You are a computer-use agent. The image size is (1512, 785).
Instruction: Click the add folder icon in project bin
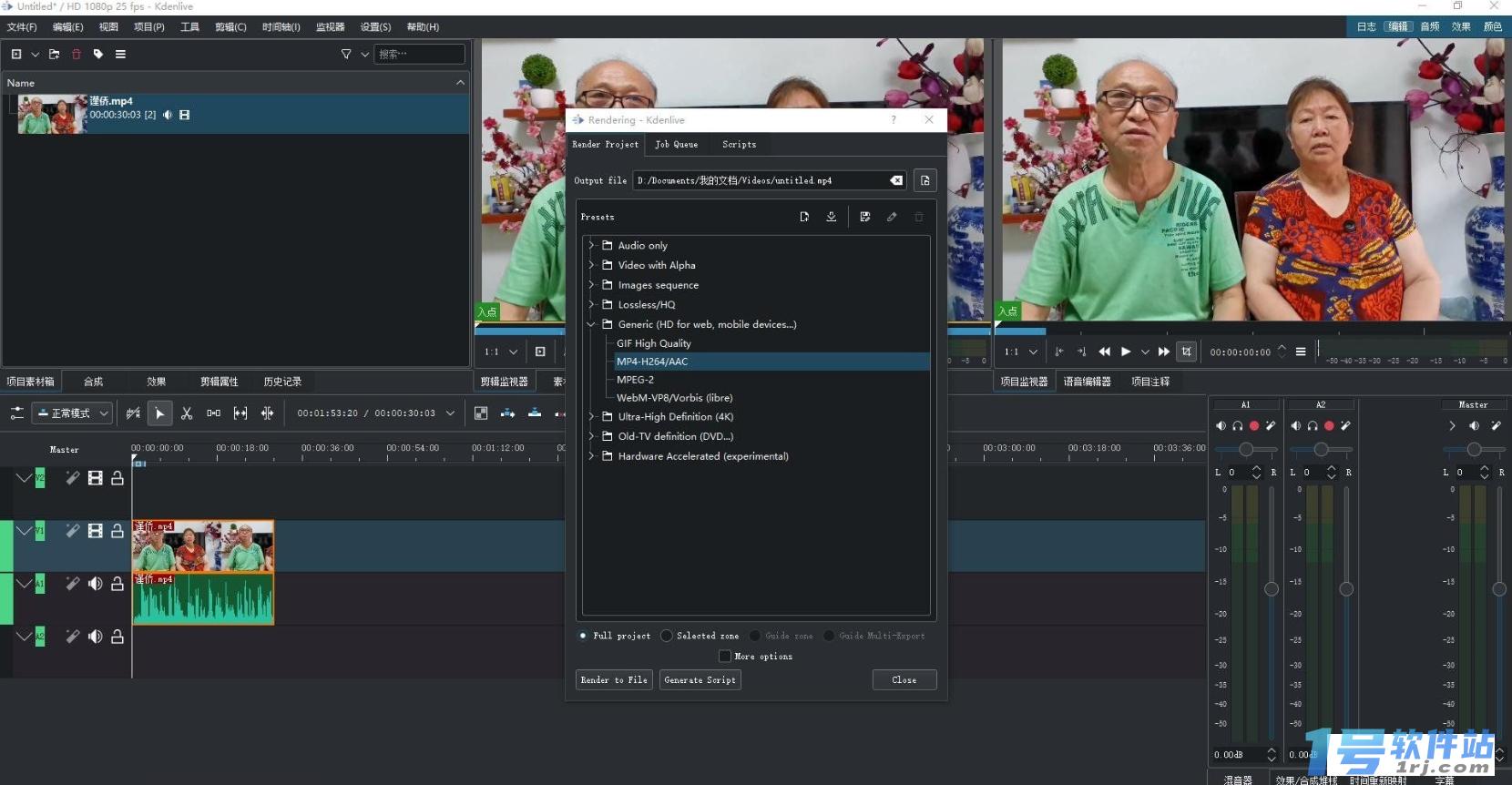pyautogui.click(x=55, y=55)
